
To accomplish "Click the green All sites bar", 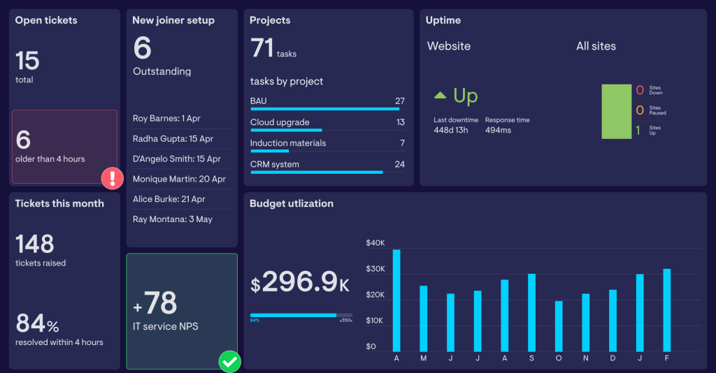I will coord(616,112).
